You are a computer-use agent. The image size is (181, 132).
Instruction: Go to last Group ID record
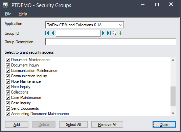tap(109, 33)
